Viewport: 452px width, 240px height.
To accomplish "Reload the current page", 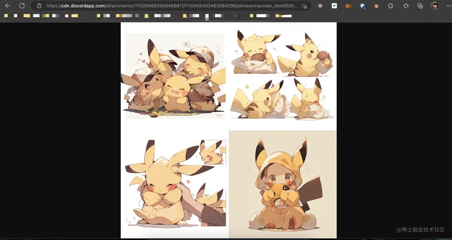I will click(22, 6).
